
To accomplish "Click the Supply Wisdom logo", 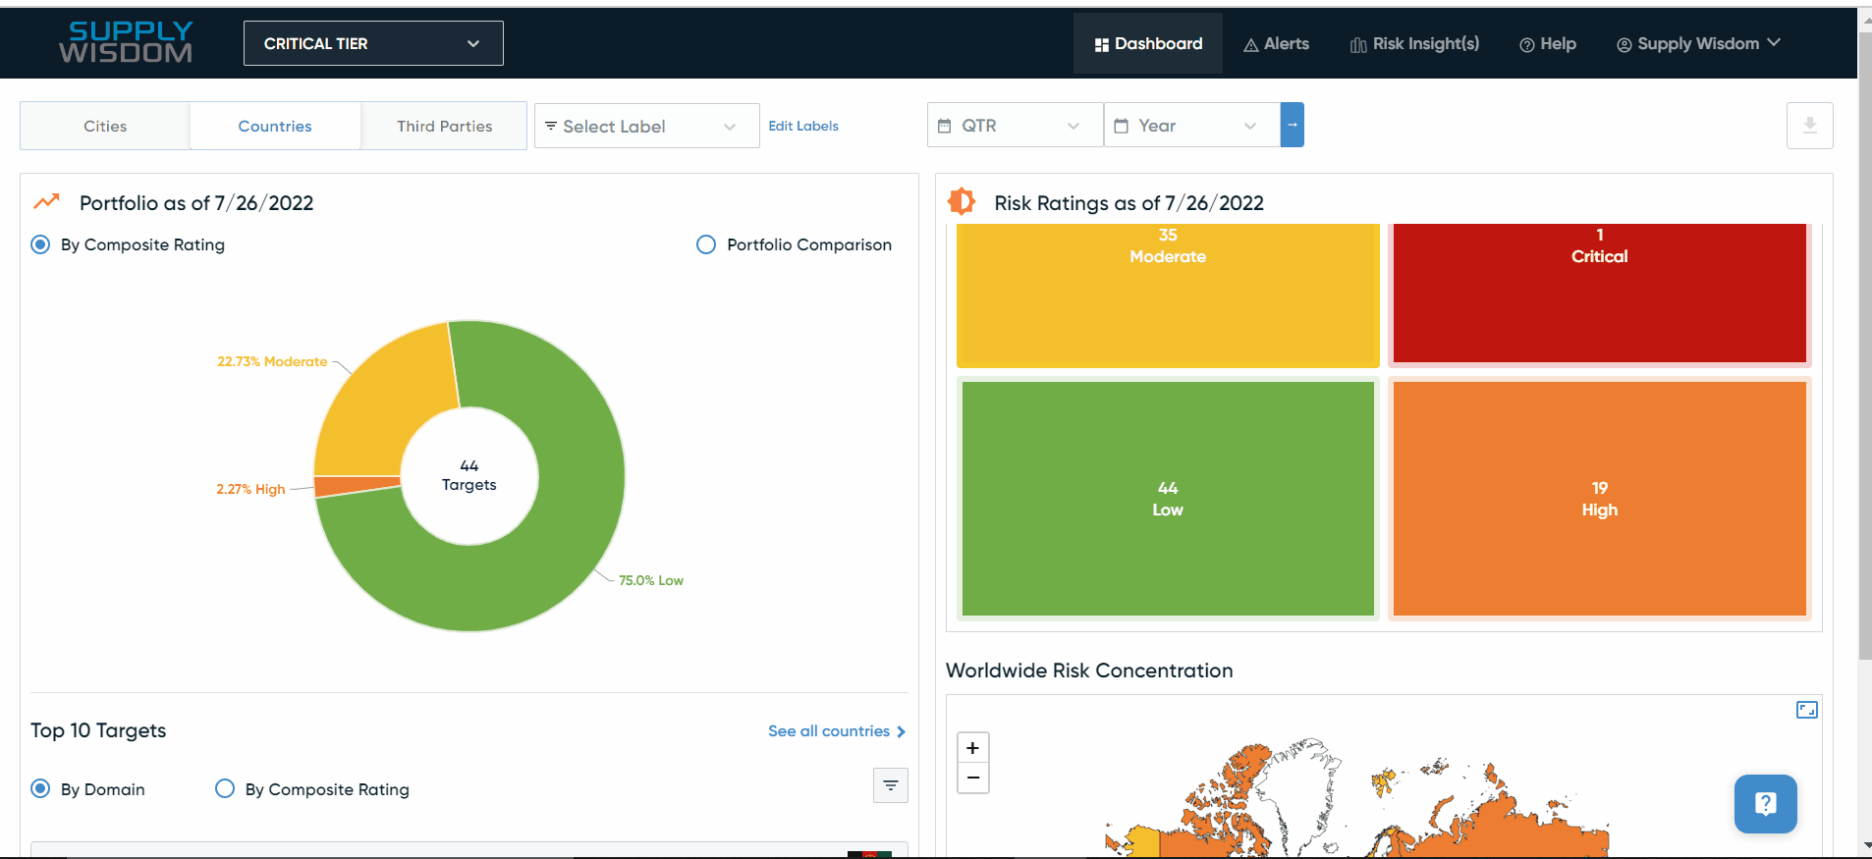I will [126, 43].
